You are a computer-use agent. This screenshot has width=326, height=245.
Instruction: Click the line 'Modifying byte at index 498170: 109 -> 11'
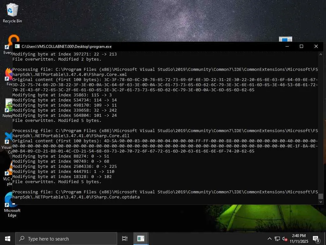click(x=64, y=105)
